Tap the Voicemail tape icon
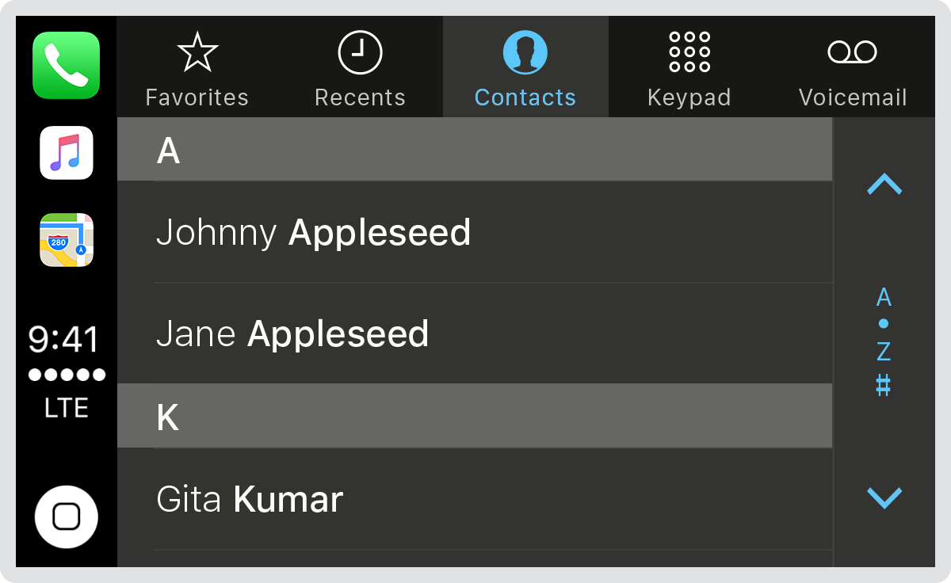The image size is (951, 583). [852, 53]
